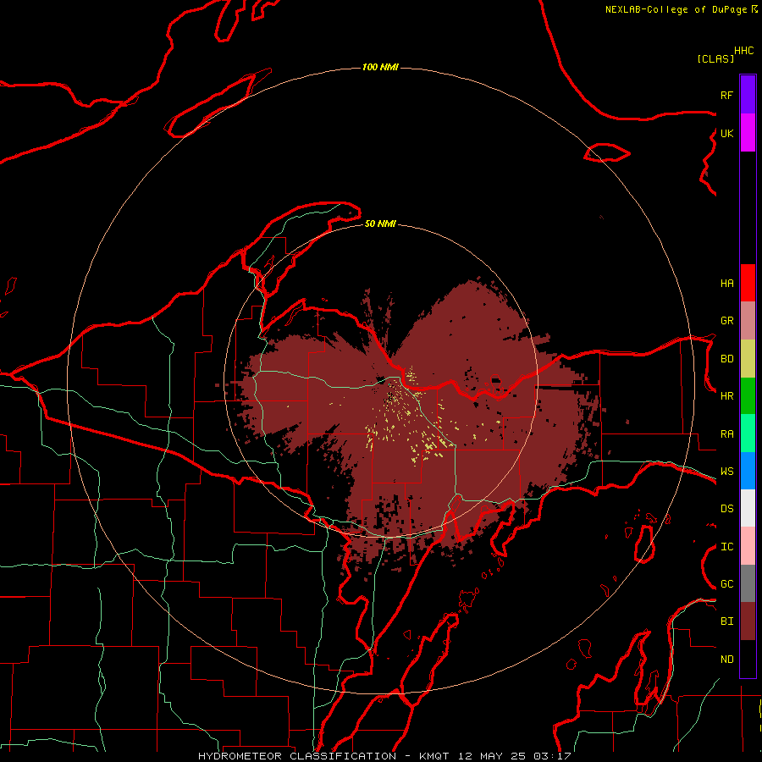Click the green HR legend swatch
This screenshot has height=762, width=762.
(x=748, y=396)
